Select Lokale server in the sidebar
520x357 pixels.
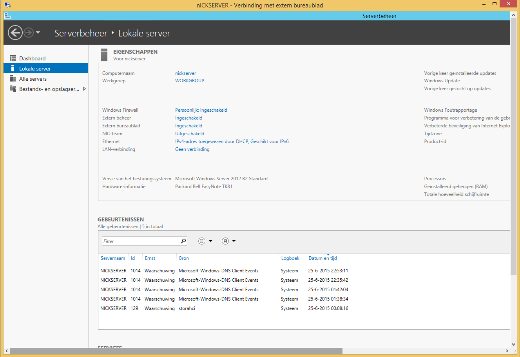tap(35, 69)
